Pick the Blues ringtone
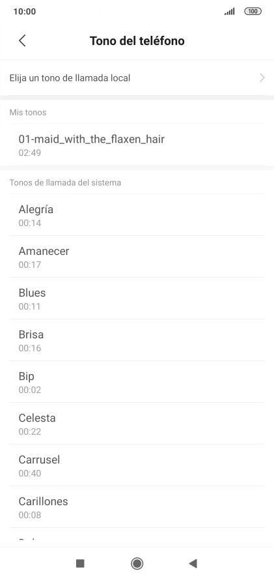Screen dimensions: 274x580 (137, 298)
